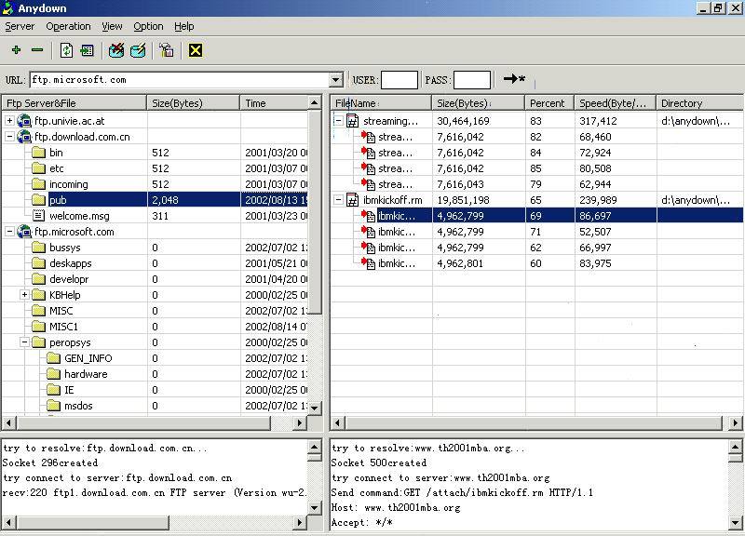Select the GEN_INFO folder
The width and height of the screenshot is (745, 536).
[x=88, y=358]
